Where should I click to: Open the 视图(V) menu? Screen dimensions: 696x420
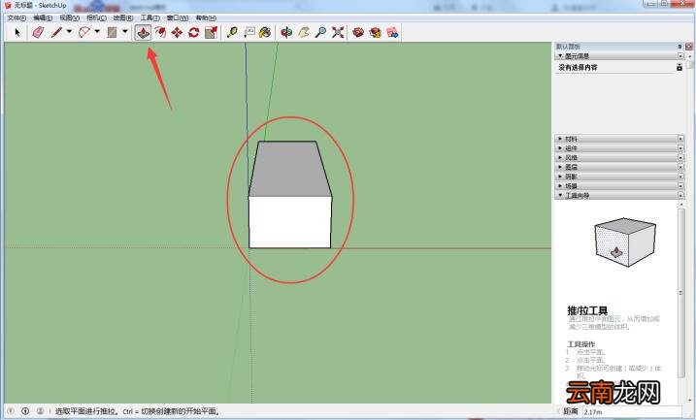(x=70, y=17)
